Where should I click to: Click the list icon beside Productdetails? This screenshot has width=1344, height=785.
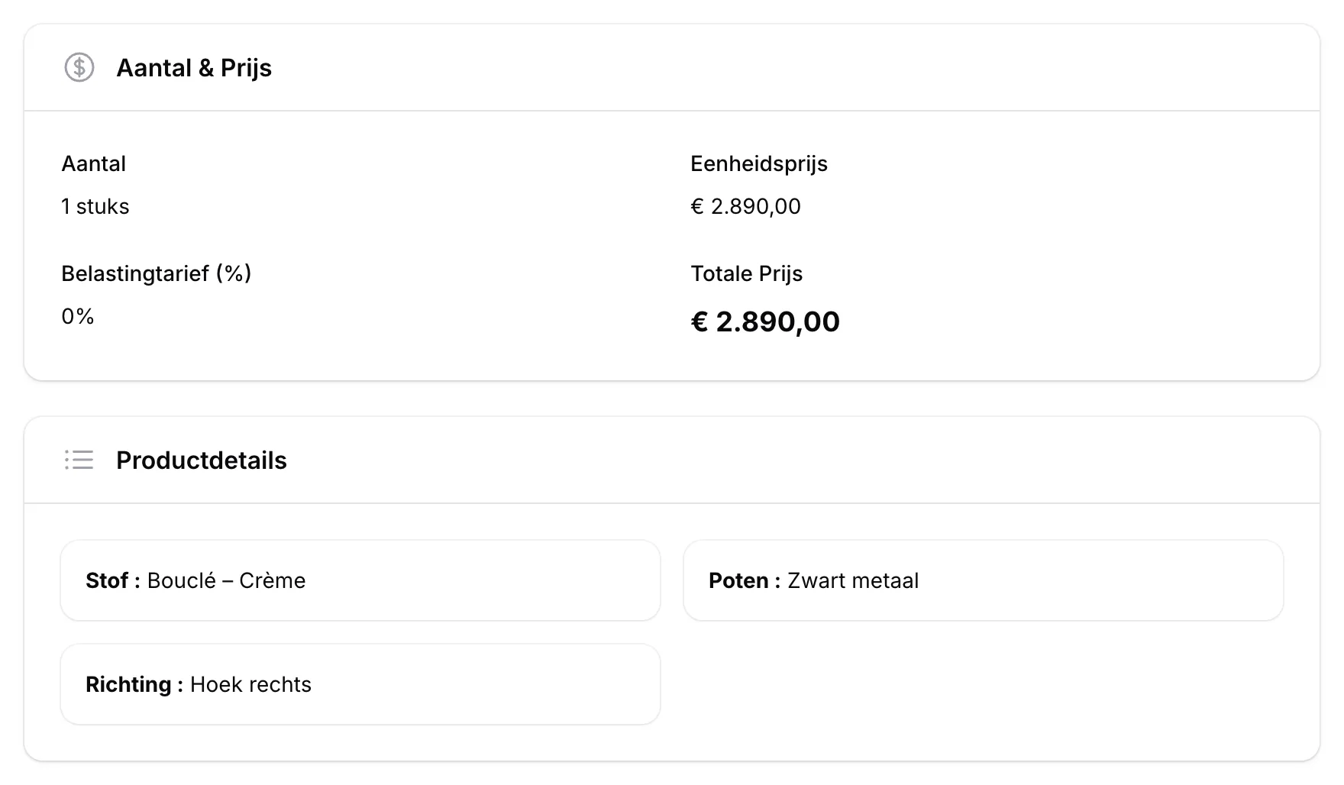pyautogui.click(x=79, y=460)
